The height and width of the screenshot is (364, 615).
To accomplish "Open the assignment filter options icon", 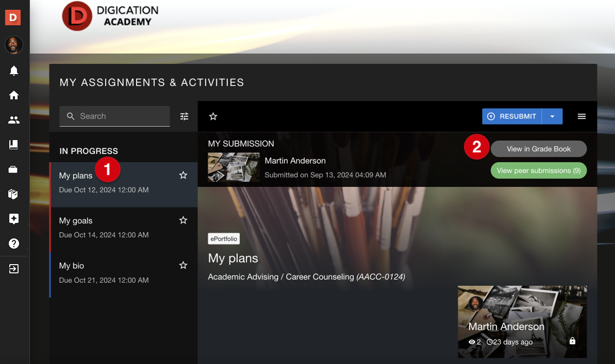I will pos(184,116).
